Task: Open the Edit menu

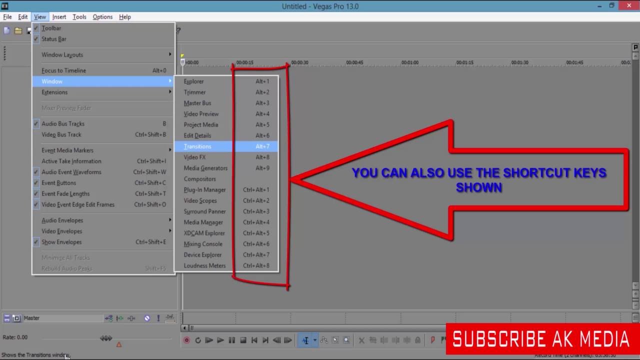Action: tap(23, 17)
